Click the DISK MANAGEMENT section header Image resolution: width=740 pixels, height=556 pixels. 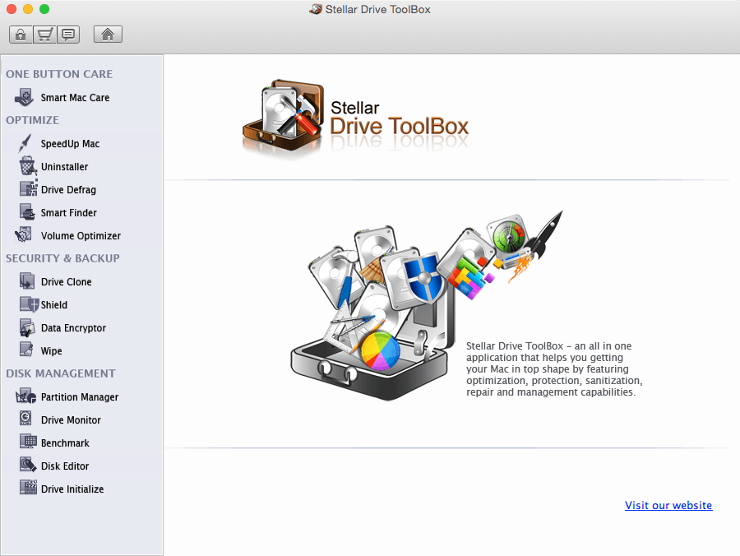60,373
